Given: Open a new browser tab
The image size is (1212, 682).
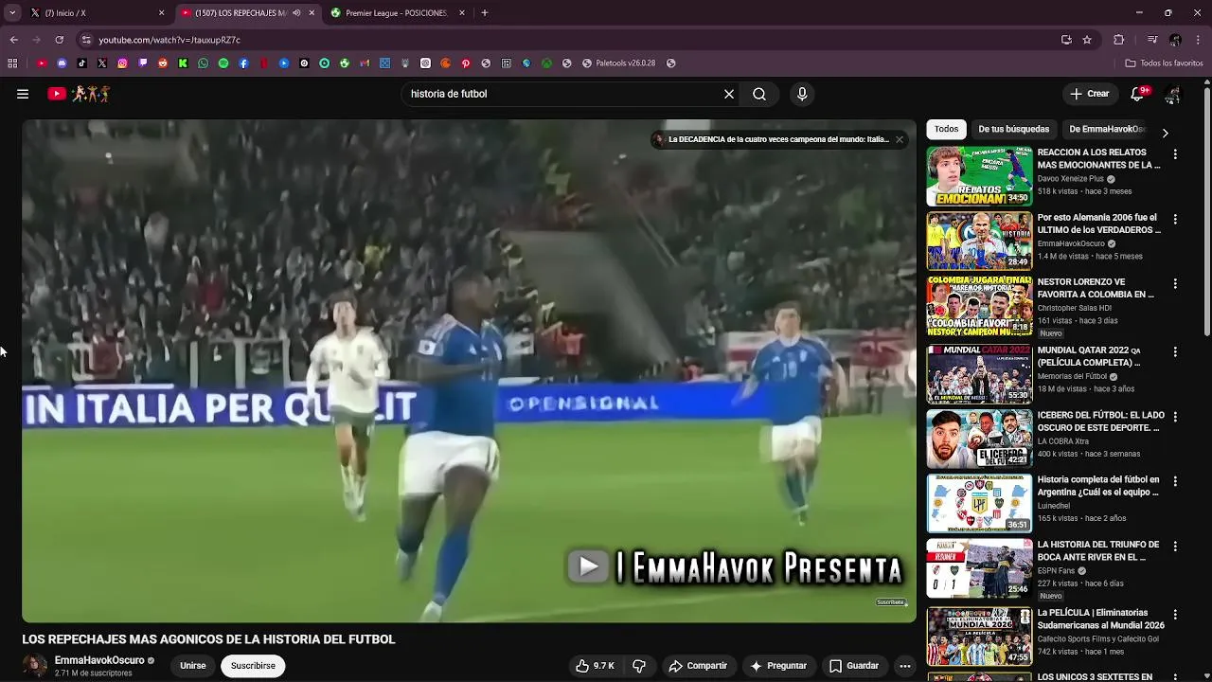Looking at the screenshot, I should (x=485, y=13).
